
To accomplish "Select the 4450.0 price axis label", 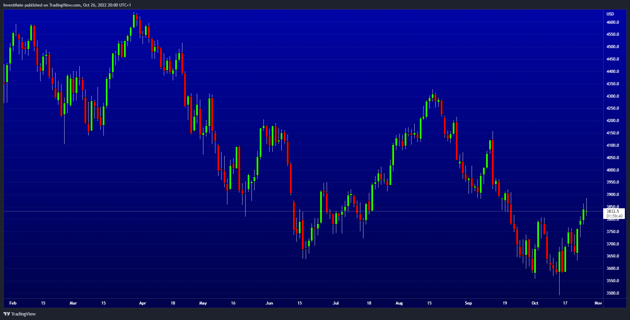I will click(613, 59).
